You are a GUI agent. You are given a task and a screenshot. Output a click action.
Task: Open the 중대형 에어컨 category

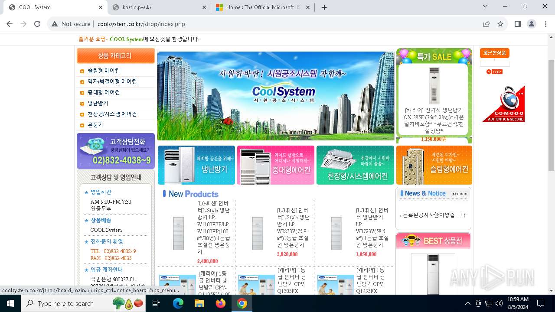point(104,92)
